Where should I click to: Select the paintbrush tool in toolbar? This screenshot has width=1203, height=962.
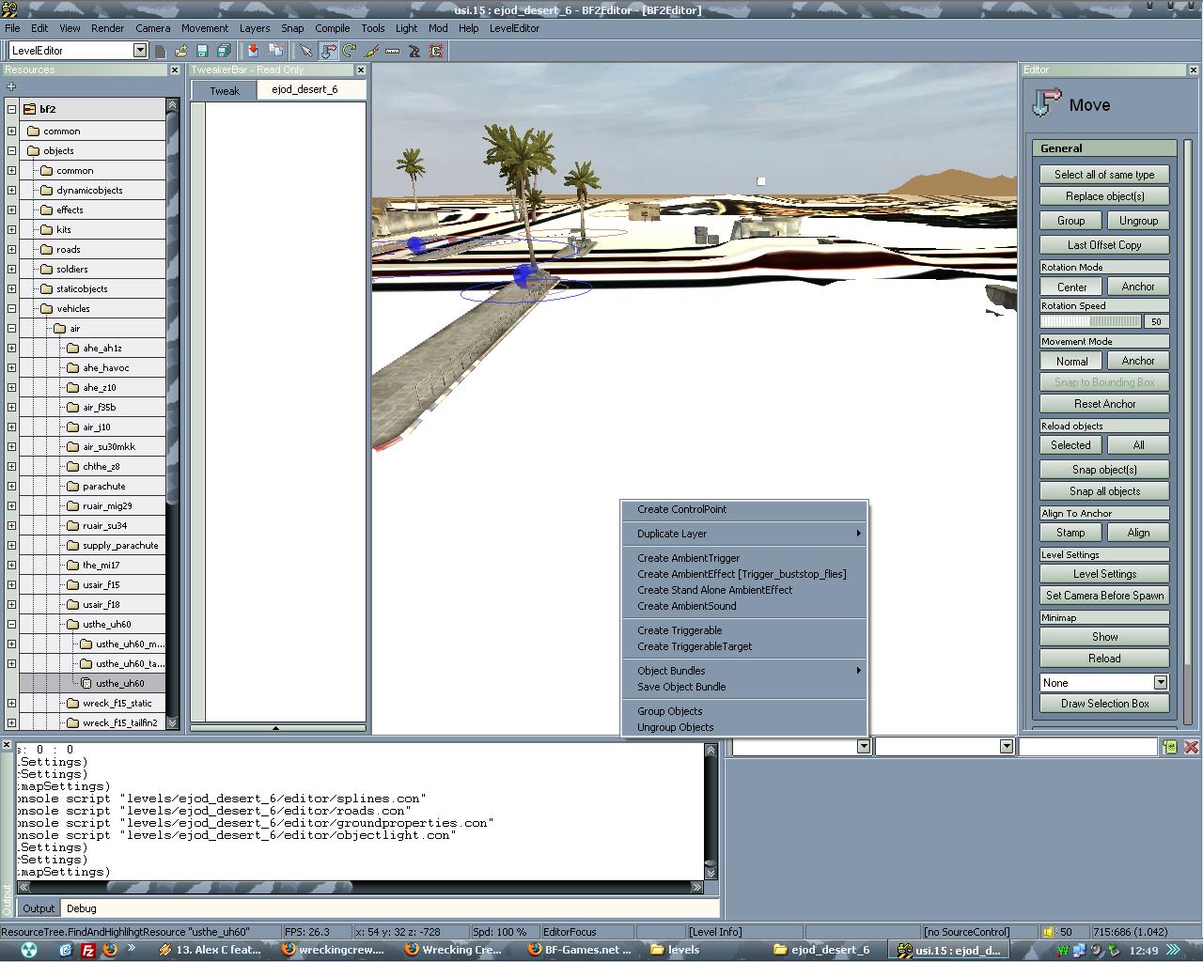point(371,51)
